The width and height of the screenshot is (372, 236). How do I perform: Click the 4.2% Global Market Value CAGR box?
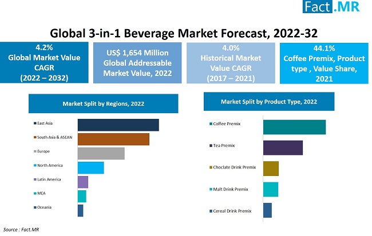(44, 62)
